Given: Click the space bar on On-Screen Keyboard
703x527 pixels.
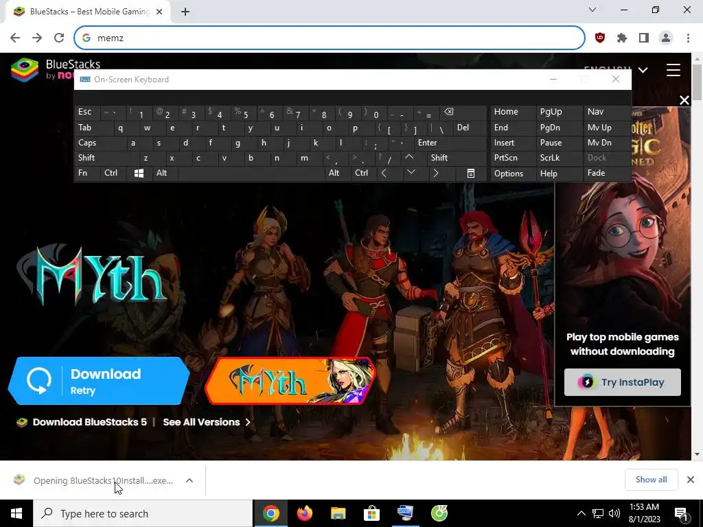Looking at the screenshot, I should (x=251, y=173).
